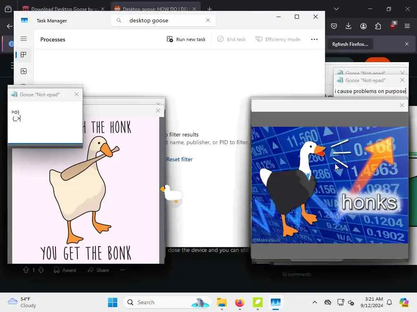Click Refresh Firefox button

tap(350, 44)
